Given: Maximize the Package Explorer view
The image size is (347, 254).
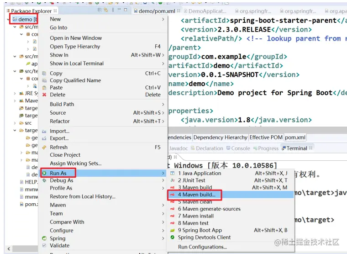Looking at the screenshot, I should 126,10.
